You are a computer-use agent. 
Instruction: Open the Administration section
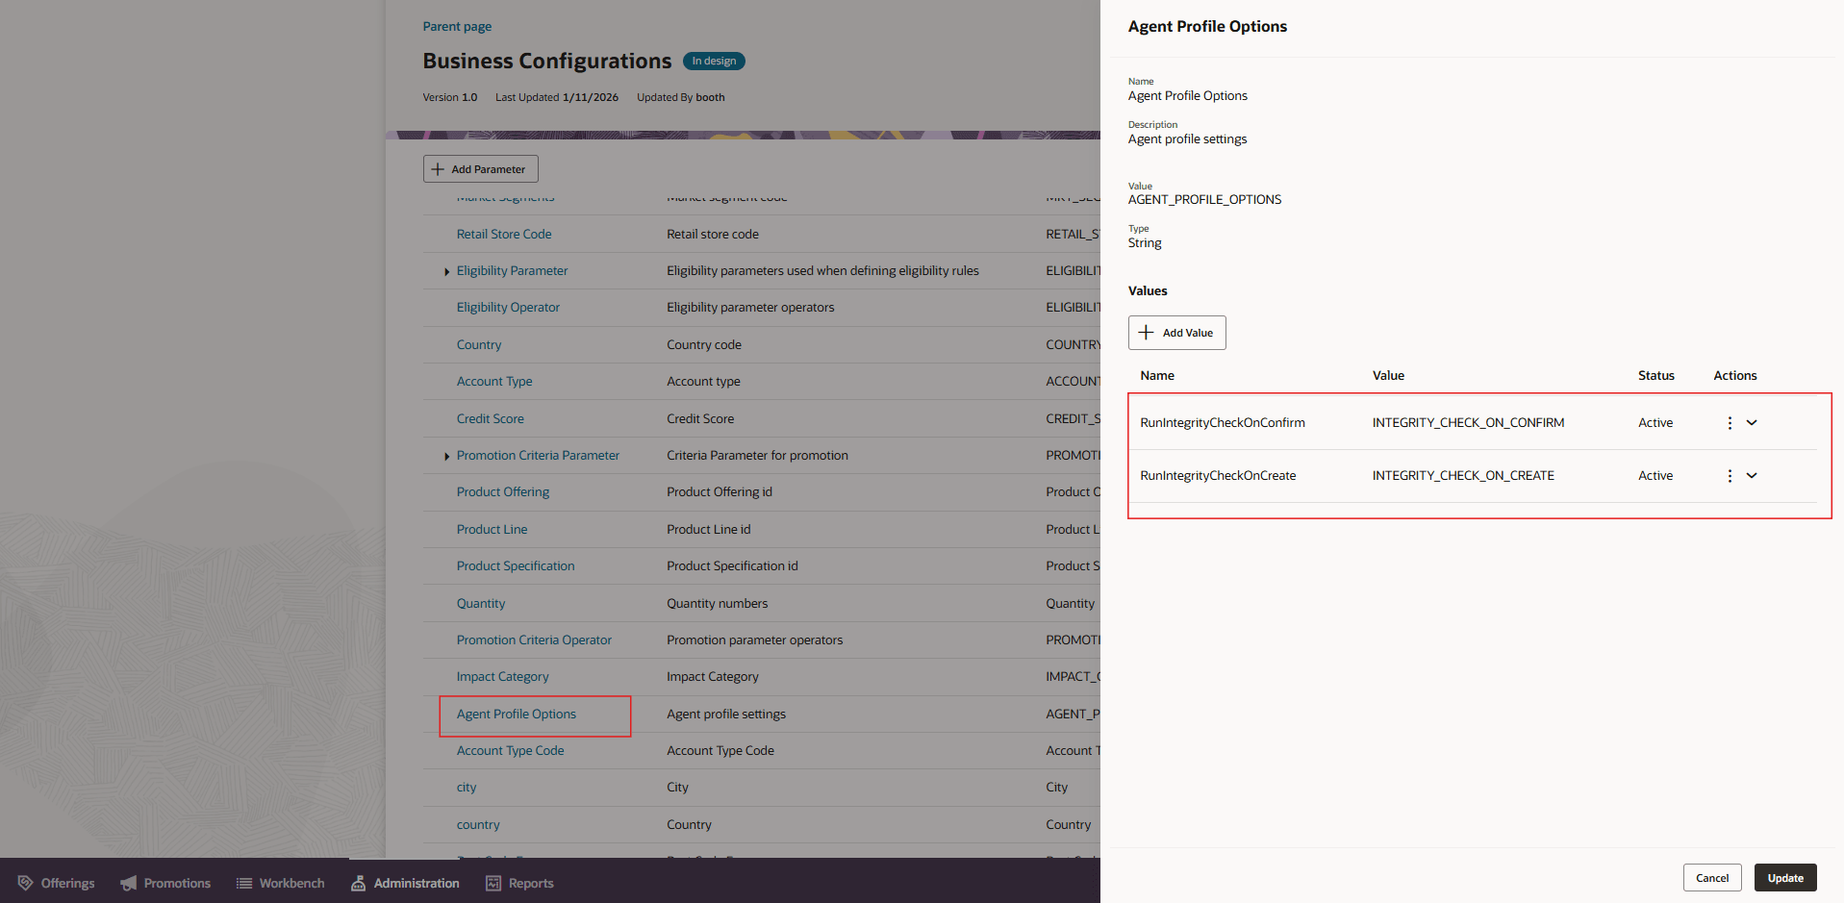pyautogui.click(x=404, y=883)
